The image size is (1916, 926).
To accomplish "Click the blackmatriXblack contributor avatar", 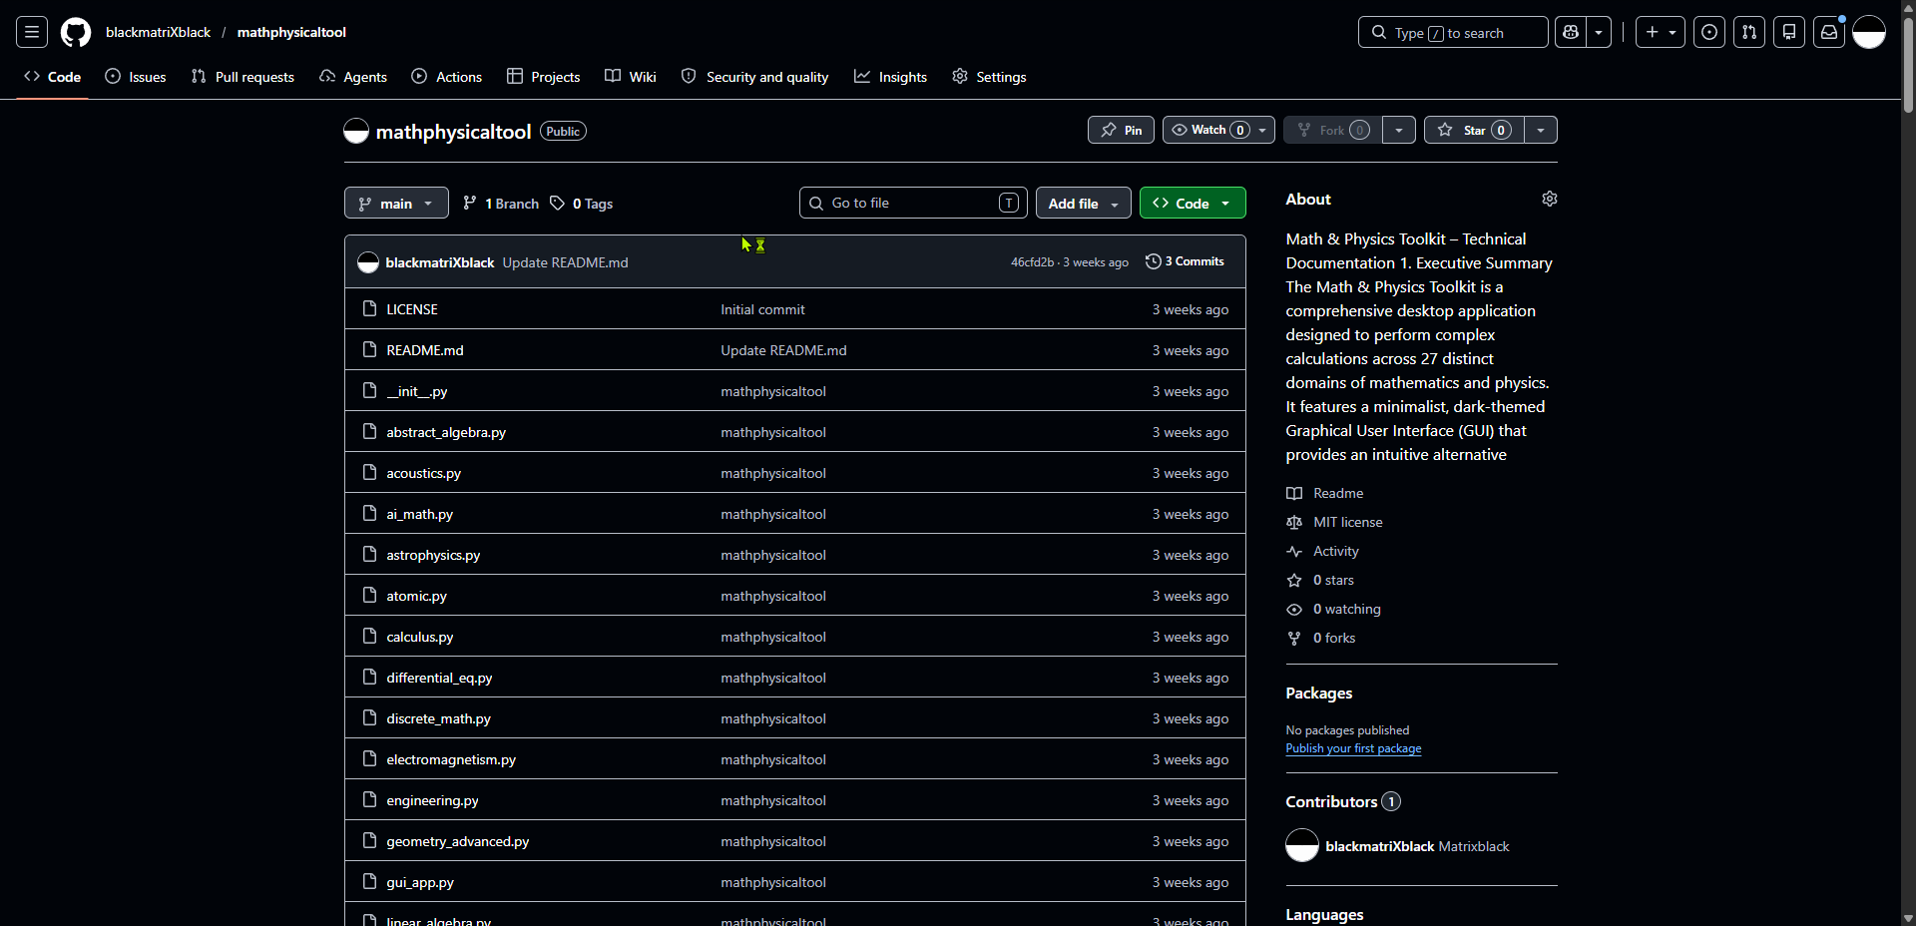I will pyautogui.click(x=1302, y=845).
